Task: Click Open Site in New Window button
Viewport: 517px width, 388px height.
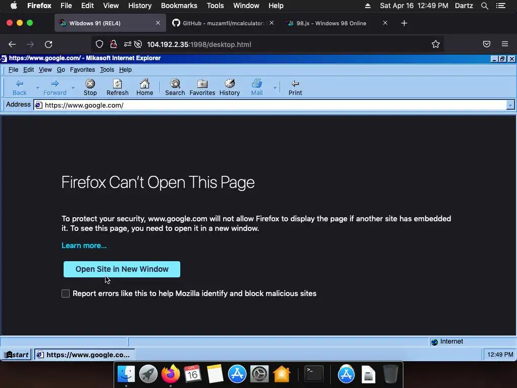Action: coord(122,269)
